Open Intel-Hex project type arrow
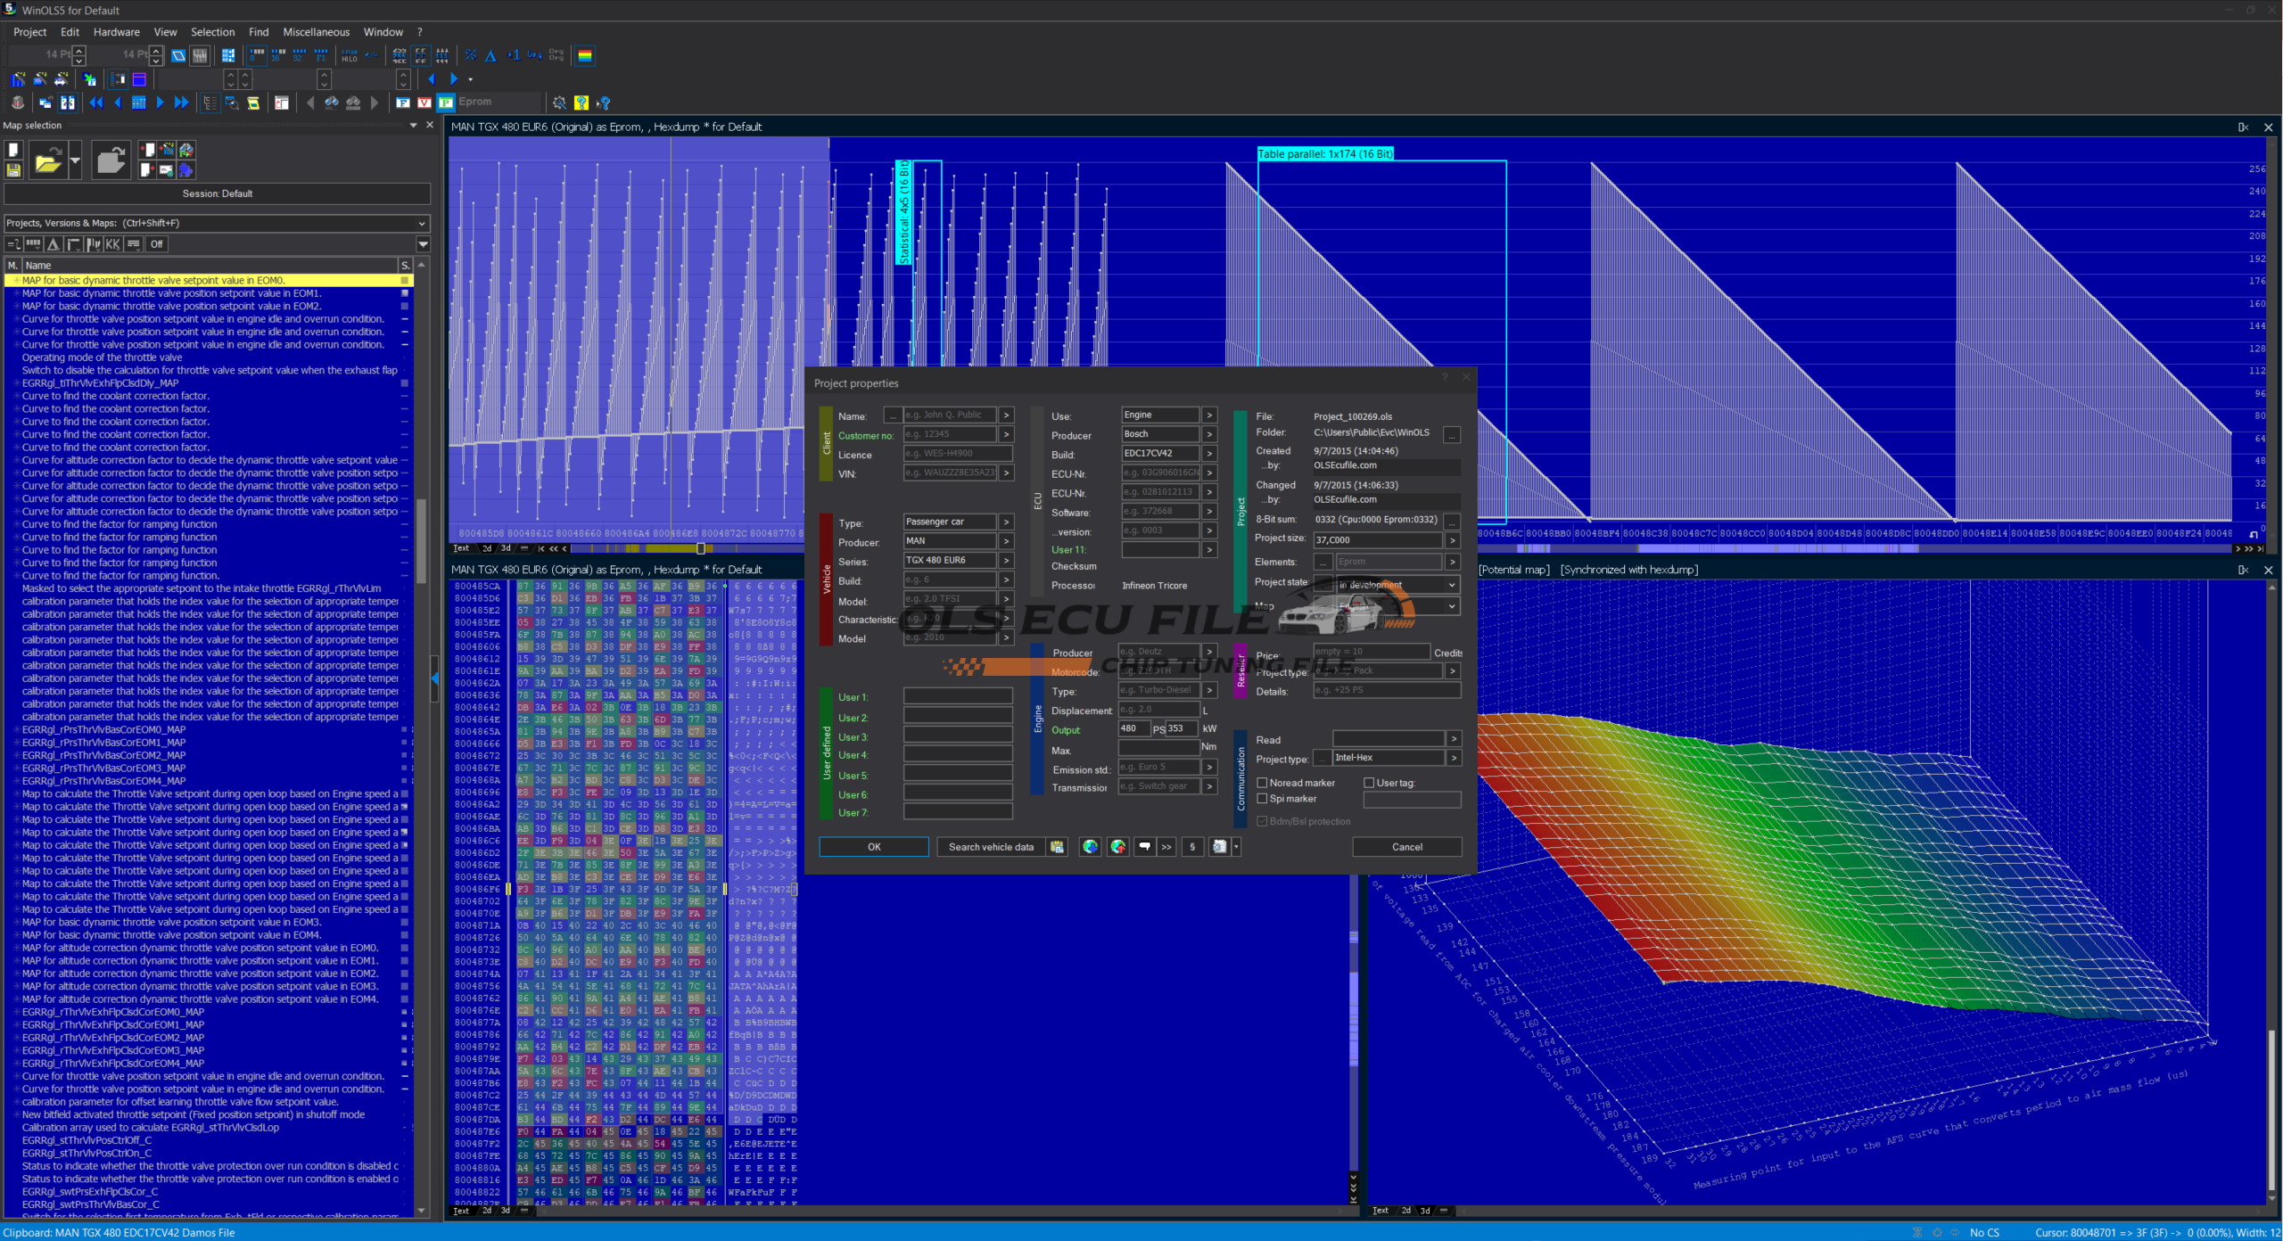The image size is (2283, 1241). (x=1454, y=758)
